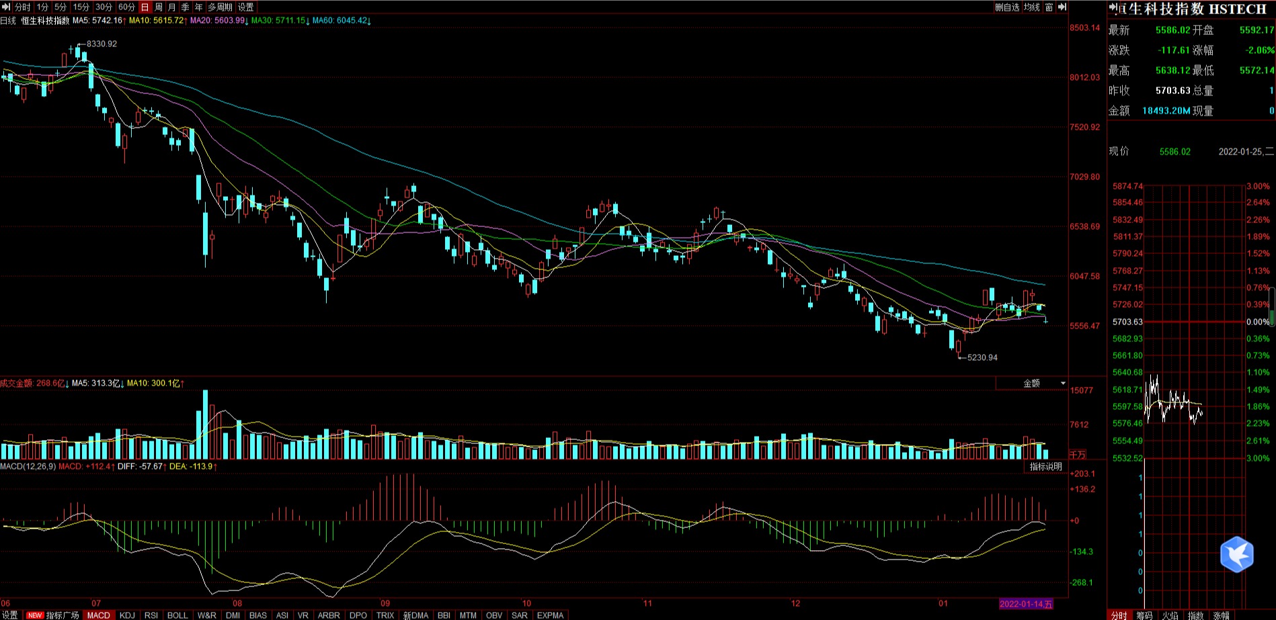
Task: Select the RSI indicator tab
Action: coord(151,615)
